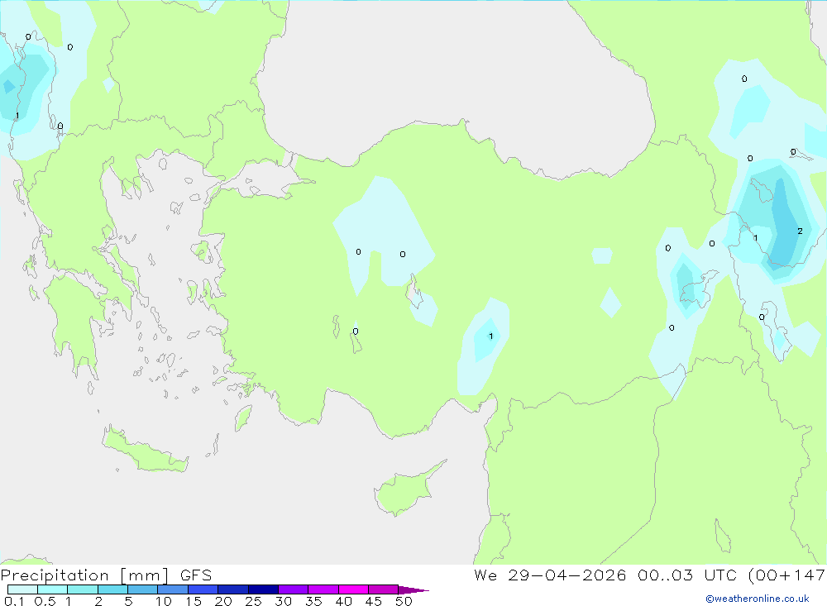Pick the 15–20 mm legend color swatch
The image size is (827, 606).
pyautogui.click(x=203, y=589)
